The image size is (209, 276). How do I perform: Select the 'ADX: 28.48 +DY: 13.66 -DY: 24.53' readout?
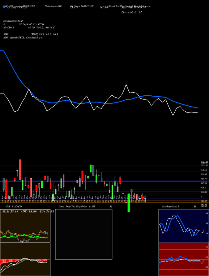[x=28, y=211]
